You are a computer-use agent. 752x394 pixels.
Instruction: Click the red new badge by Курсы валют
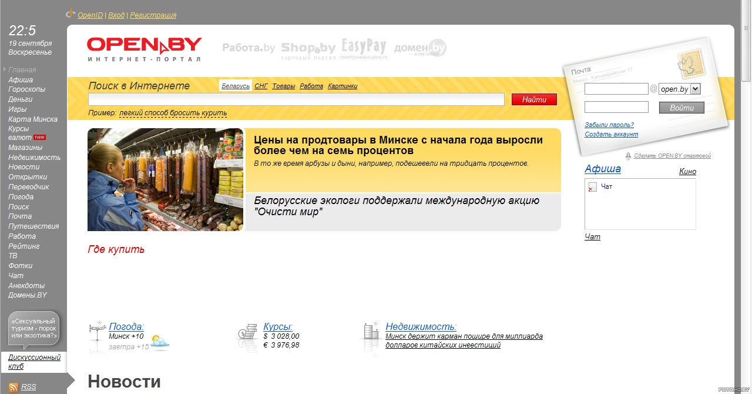tap(40, 138)
